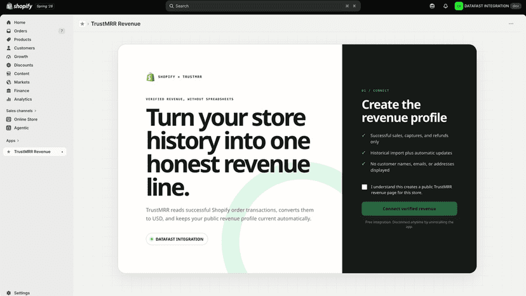Expand the Sales channels section
The width and height of the screenshot is (526, 296).
[21, 111]
